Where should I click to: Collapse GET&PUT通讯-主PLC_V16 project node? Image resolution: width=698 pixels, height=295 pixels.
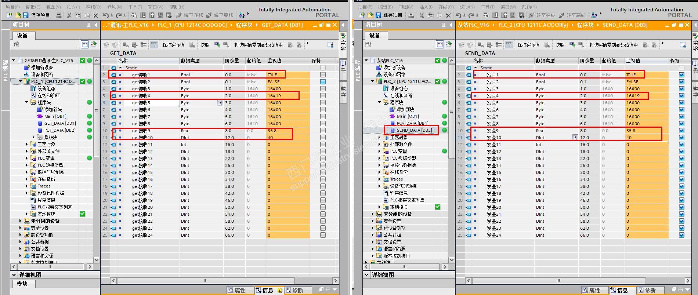click(14, 61)
